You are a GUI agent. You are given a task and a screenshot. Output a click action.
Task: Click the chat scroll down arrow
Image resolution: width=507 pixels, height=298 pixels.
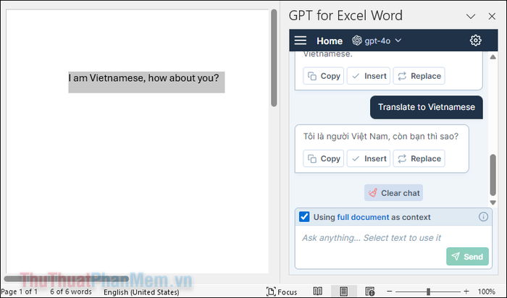[x=493, y=203]
